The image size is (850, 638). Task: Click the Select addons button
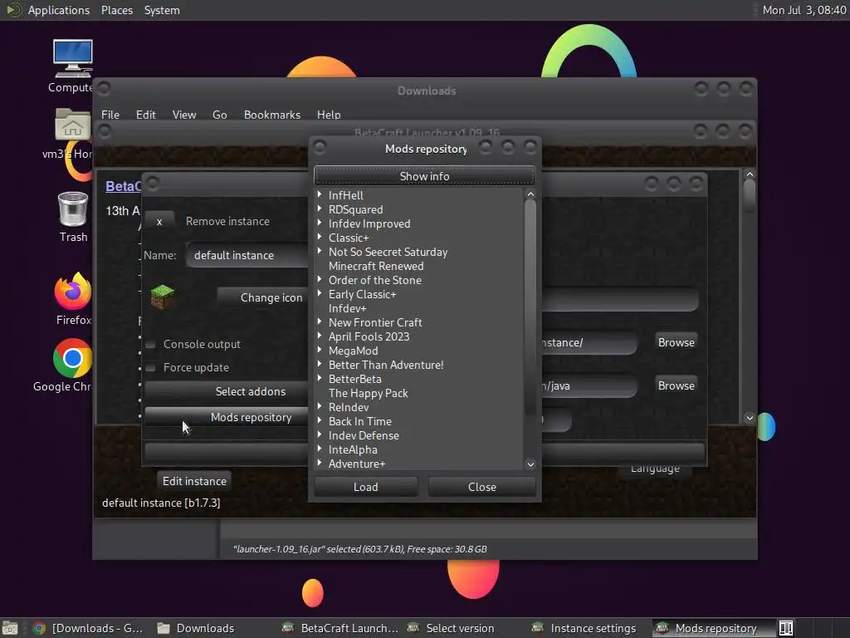tap(227, 391)
